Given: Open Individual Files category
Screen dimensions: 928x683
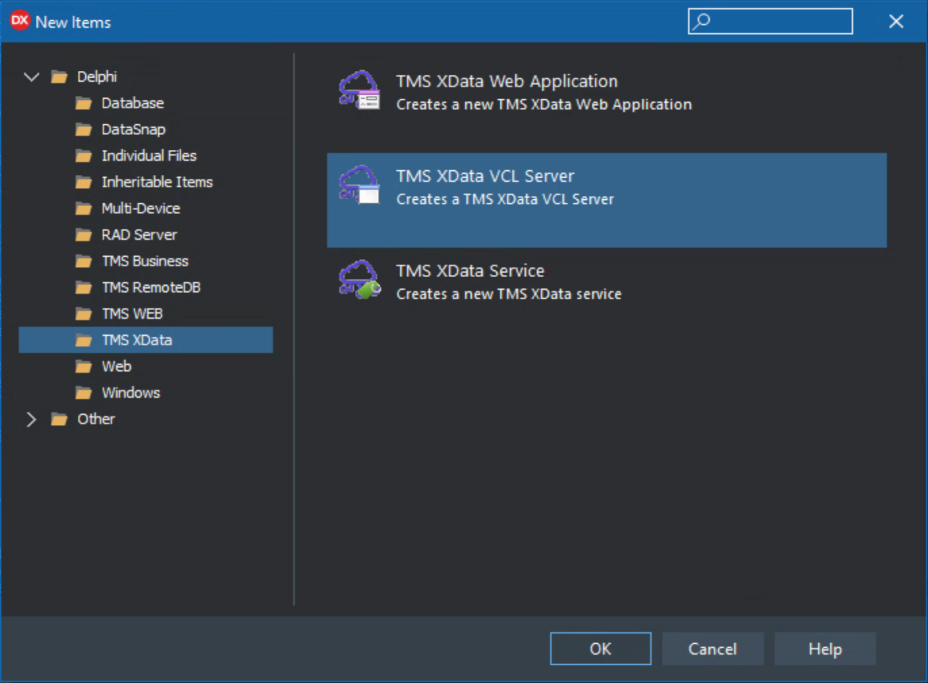Looking at the screenshot, I should pyautogui.click(x=149, y=156).
